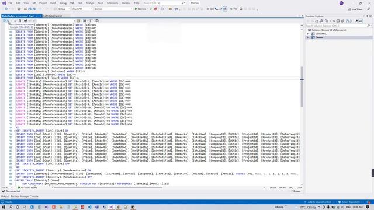374x210 pixels.
Task: Click Add to Source Control
Action: [319, 202]
